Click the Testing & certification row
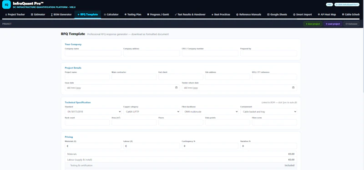This screenshot has height=170, width=364. click(x=181, y=165)
